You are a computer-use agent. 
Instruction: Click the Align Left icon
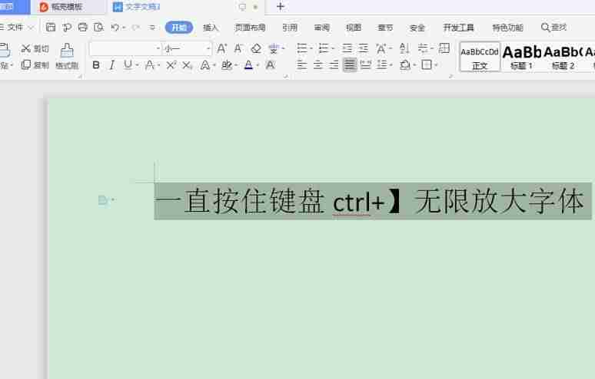(x=301, y=65)
